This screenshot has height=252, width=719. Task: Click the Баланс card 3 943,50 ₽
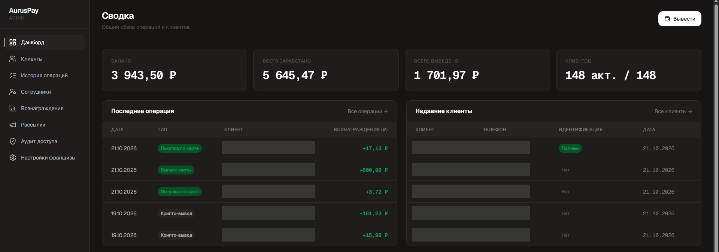[175, 70]
